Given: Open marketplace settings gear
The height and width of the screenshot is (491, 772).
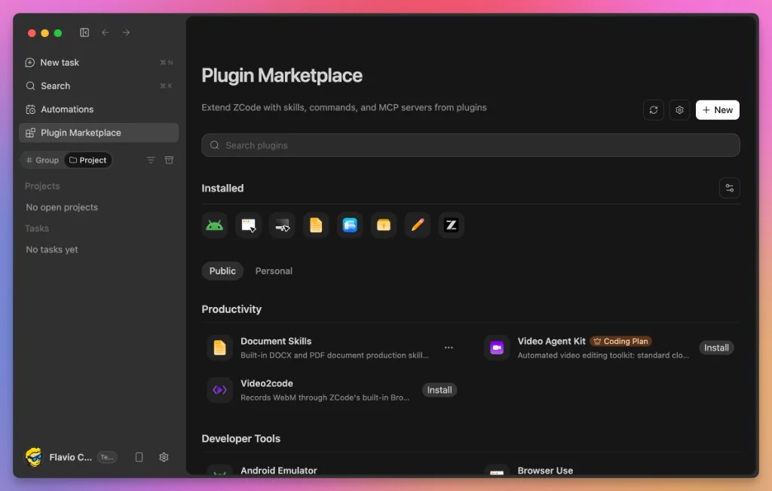Looking at the screenshot, I should pos(679,110).
